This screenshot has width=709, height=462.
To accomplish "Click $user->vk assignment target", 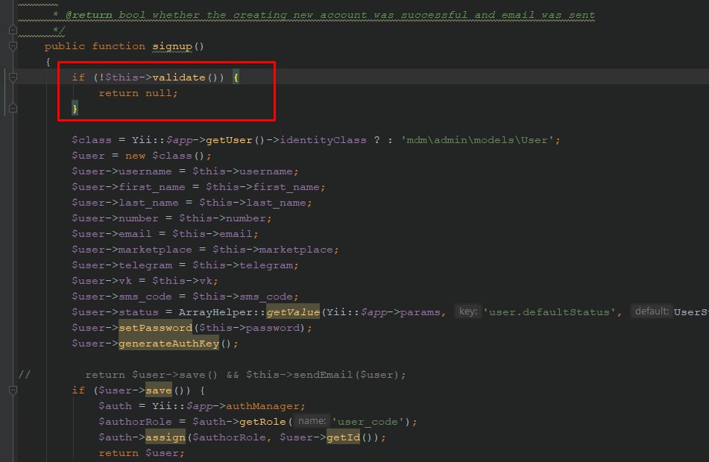I will click(x=101, y=281).
